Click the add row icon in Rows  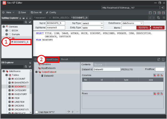(155, 93)
